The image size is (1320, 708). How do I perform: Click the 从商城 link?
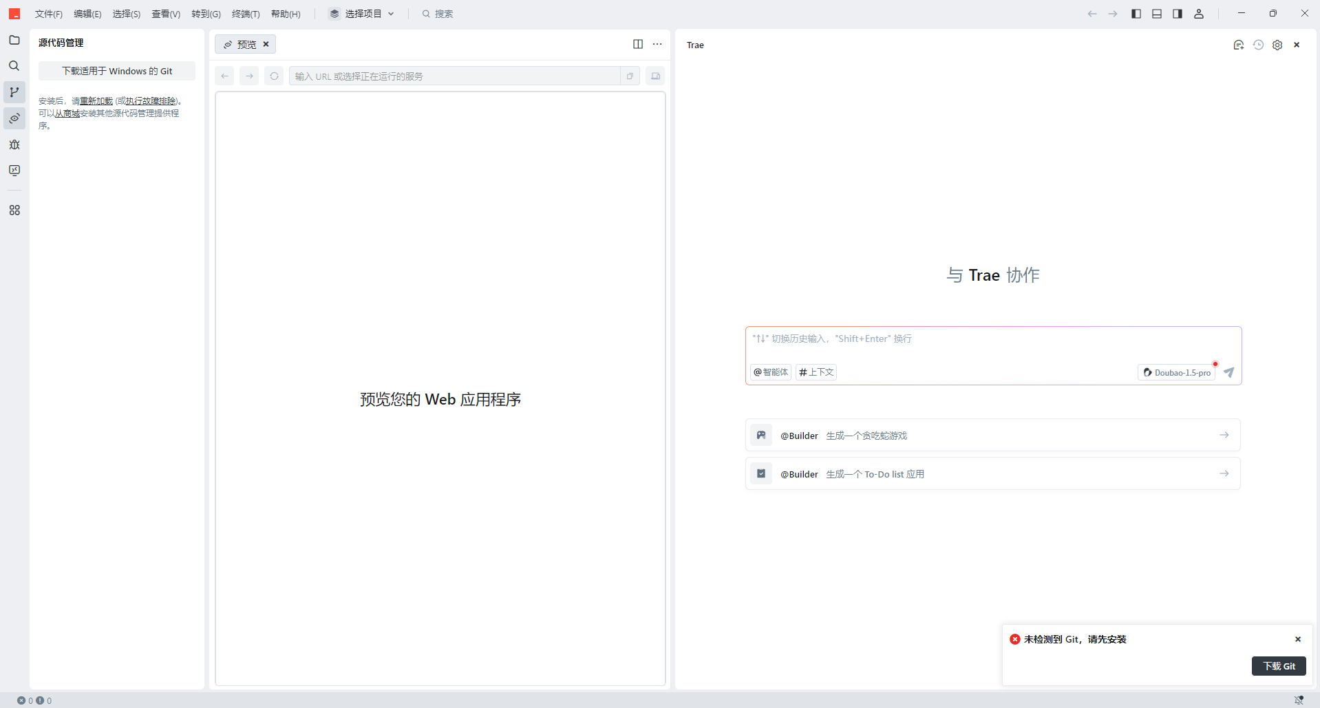coord(67,114)
